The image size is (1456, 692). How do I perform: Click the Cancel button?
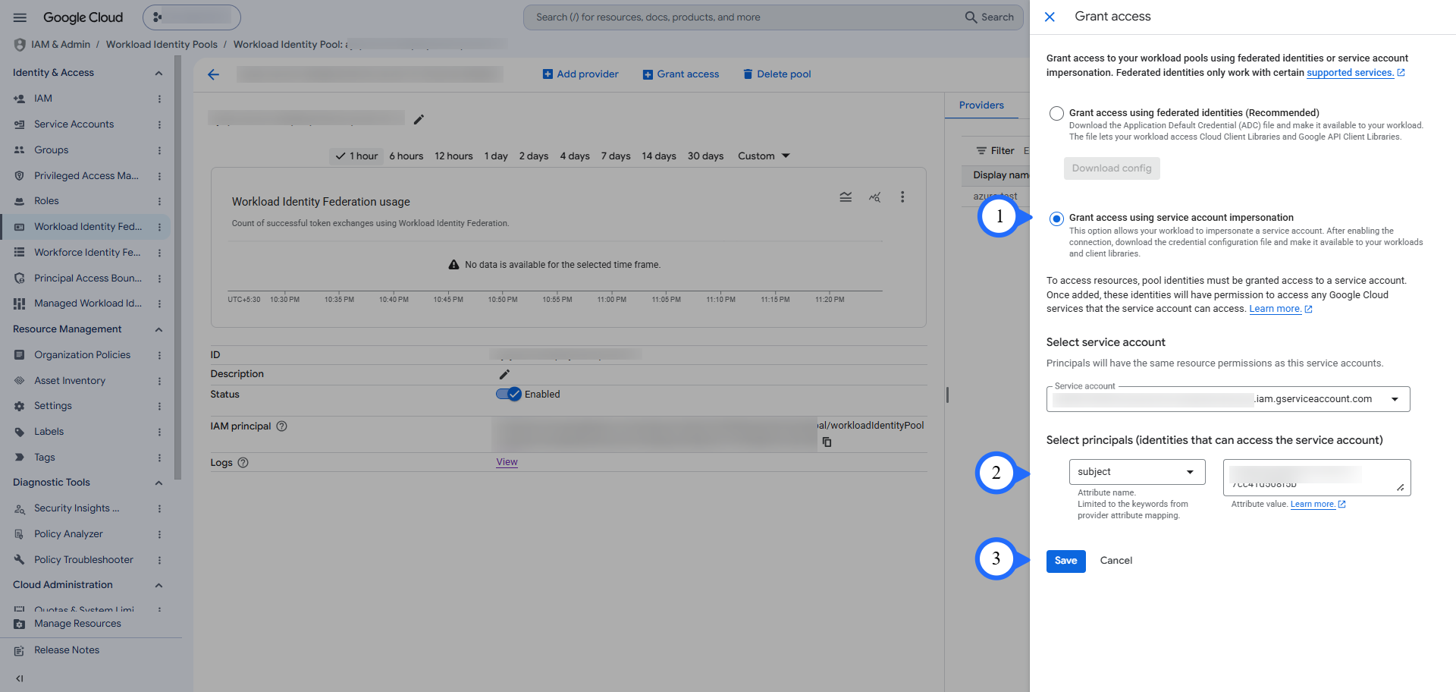tap(1116, 561)
